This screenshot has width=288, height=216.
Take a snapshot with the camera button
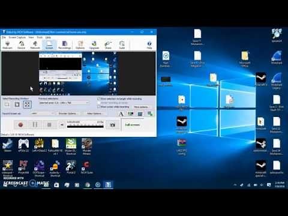point(113,125)
